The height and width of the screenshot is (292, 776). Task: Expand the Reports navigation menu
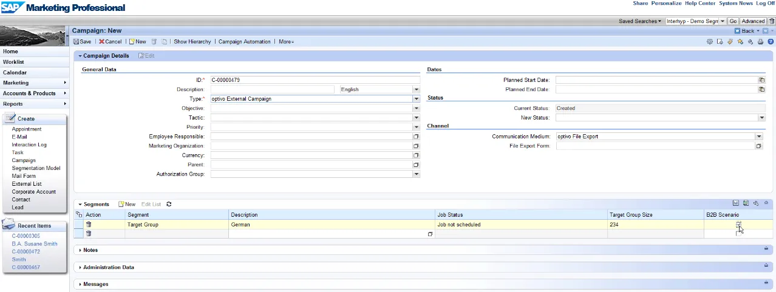tap(35, 104)
